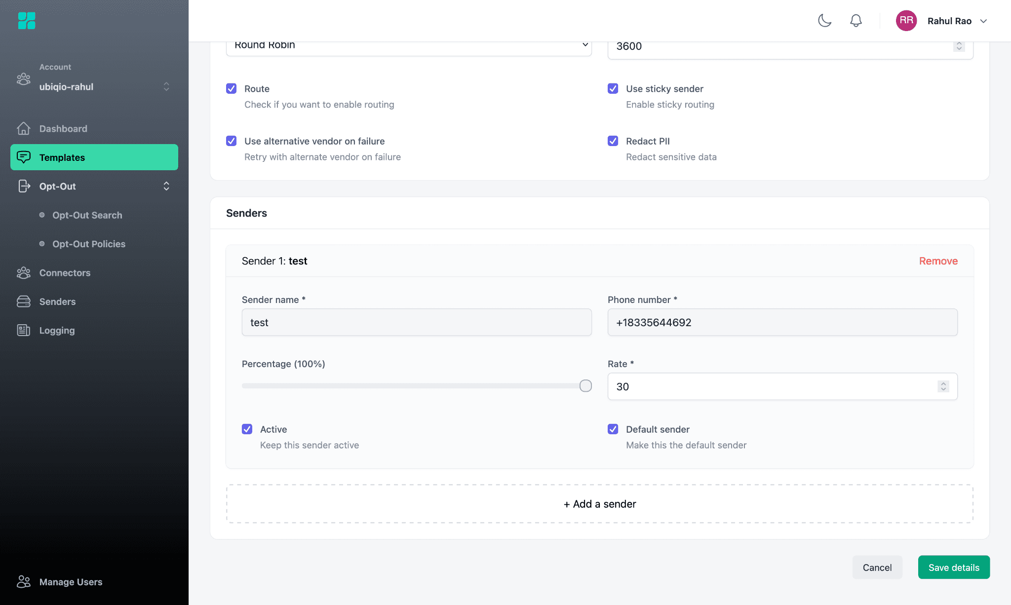Click the Percentage slider handle

point(585,386)
